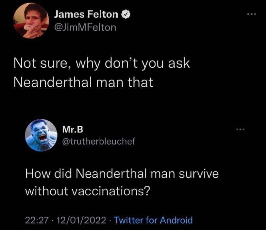
Task: Click the Mr.B display name
Action: (72, 129)
